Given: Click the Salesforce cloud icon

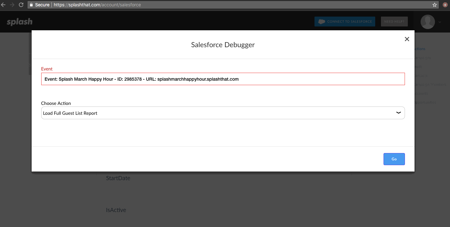Looking at the screenshot, I should coord(322,22).
